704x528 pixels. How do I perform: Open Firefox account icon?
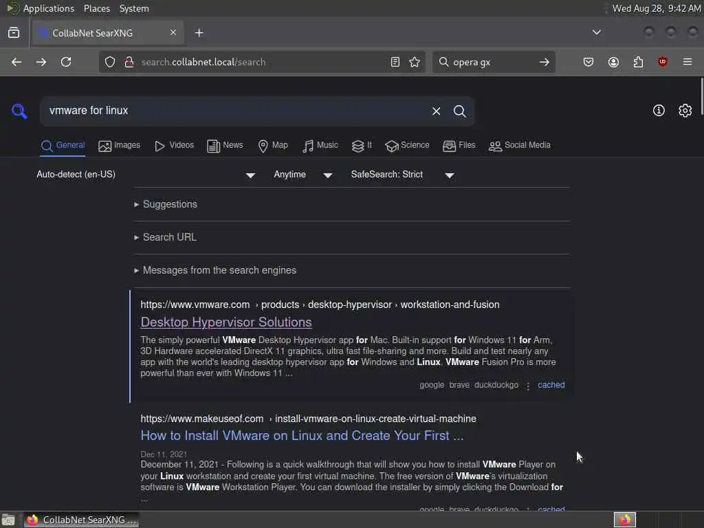click(613, 62)
